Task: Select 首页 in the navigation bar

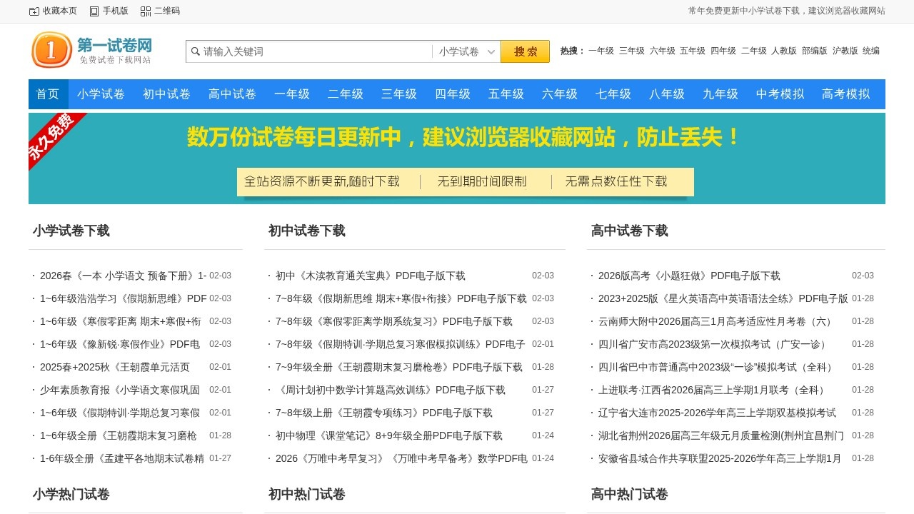Action: pos(47,94)
